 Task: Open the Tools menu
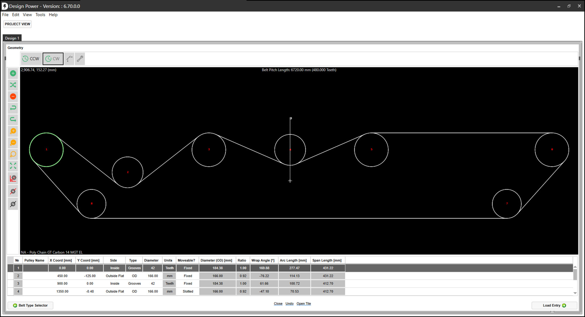point(40,15)
